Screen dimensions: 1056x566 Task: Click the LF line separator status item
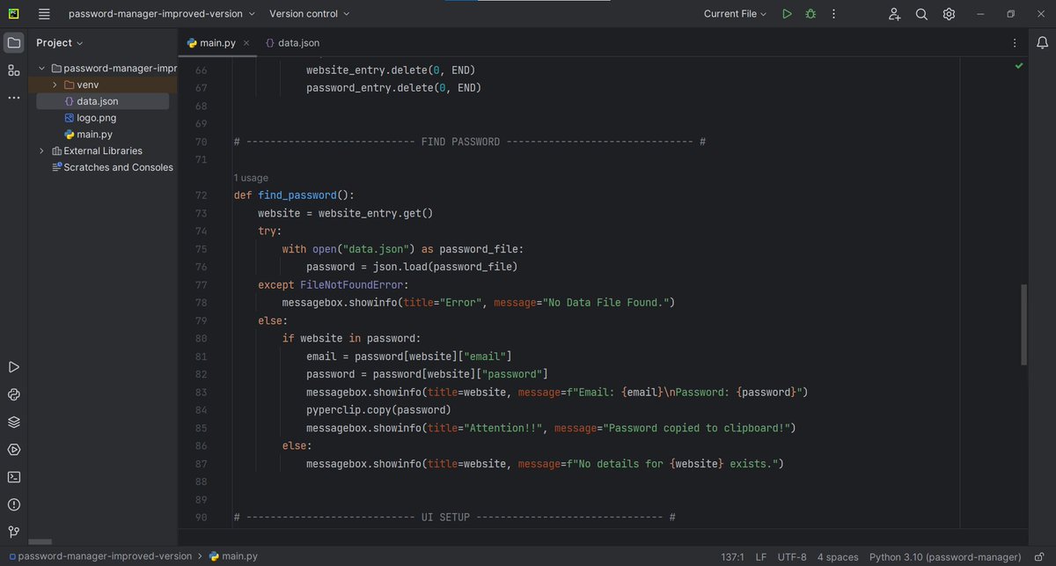[761, 557]
